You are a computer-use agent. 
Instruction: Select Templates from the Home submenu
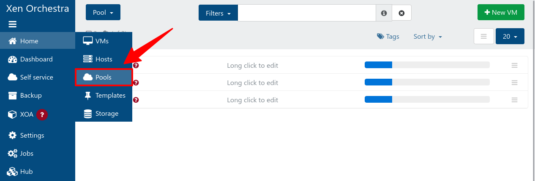(110, 95)
